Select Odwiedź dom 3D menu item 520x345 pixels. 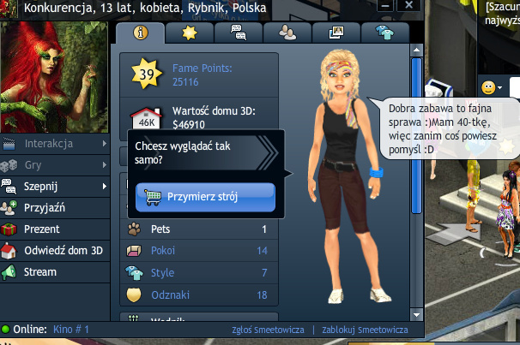click(x=55, y=250)
